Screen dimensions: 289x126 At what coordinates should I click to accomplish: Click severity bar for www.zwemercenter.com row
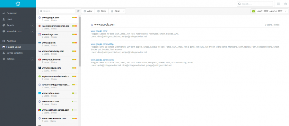(x=74, y=118)
